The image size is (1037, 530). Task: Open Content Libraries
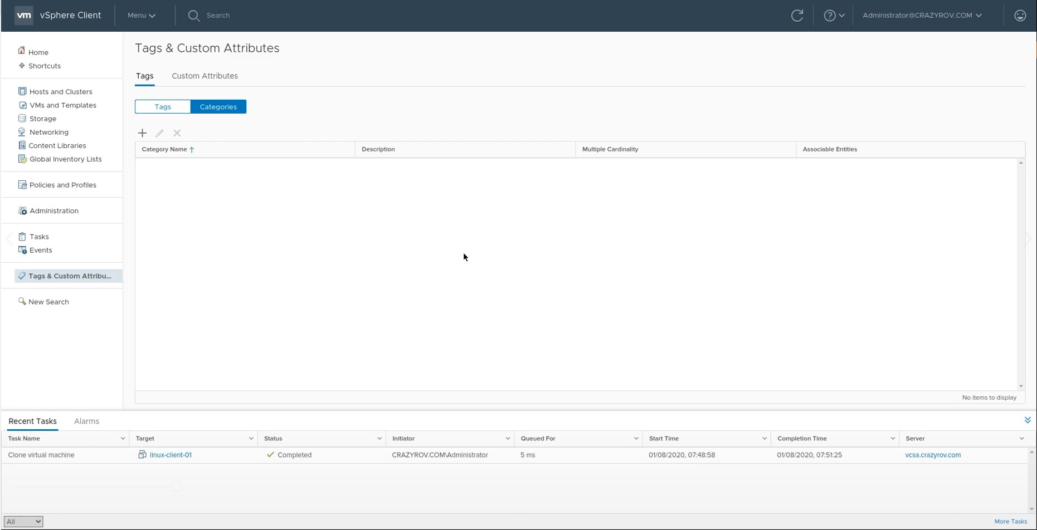click(x=57, y=145)
